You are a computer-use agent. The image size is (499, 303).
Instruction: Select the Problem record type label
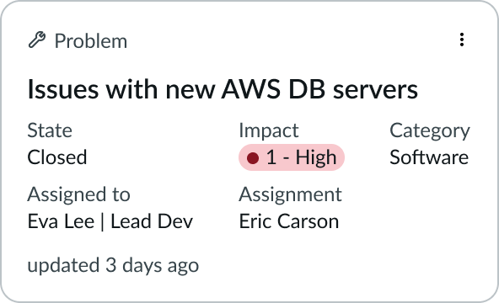click(x=91, y=41)
